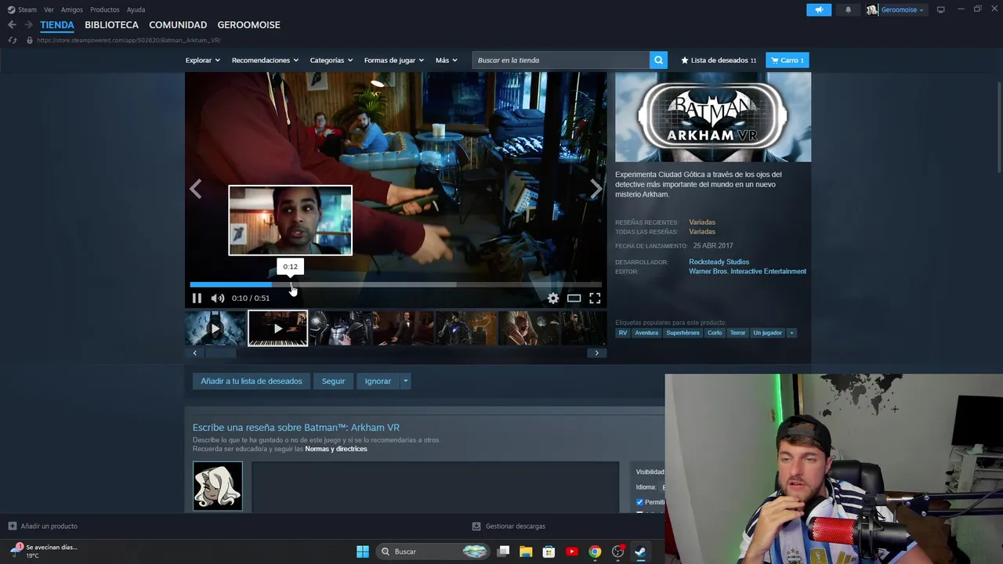1003x564 pixels.
Task: Click the Ignorar button
Action: 378,381
